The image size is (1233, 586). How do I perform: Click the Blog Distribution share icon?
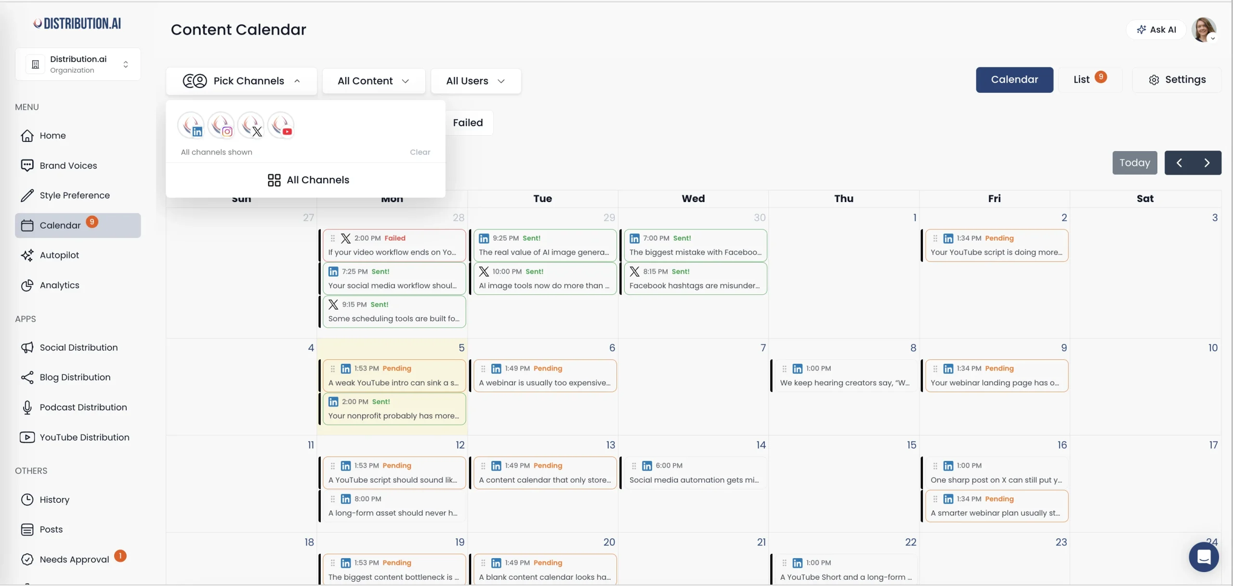pos(27,377)
